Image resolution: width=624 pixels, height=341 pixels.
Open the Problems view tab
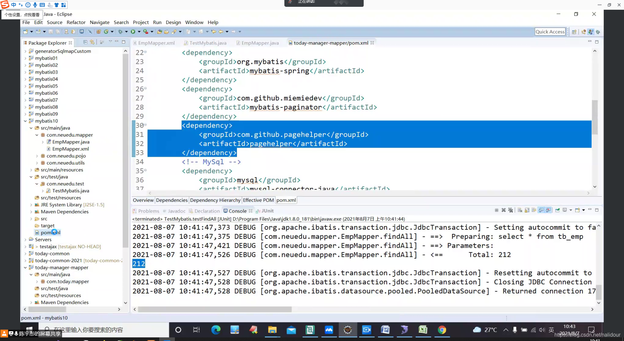[x=146, y=211]
